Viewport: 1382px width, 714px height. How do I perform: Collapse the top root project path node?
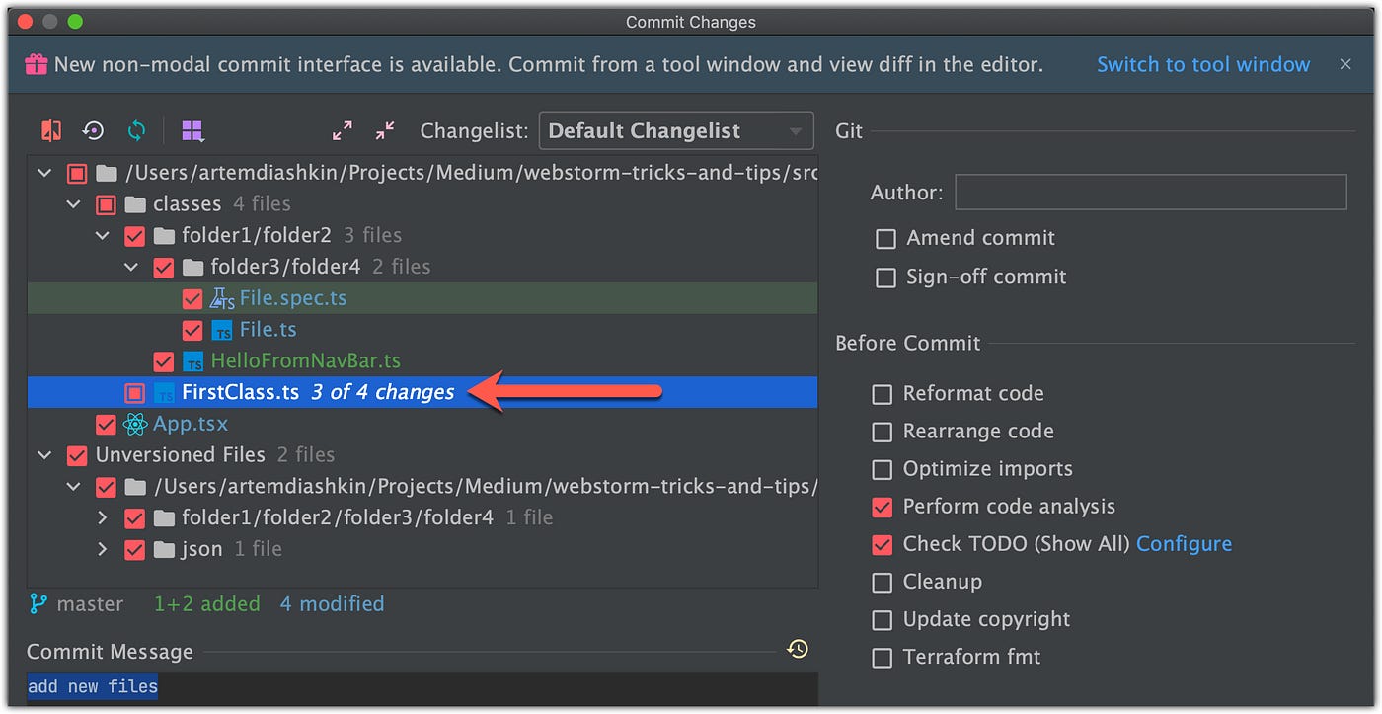(44, 173)
